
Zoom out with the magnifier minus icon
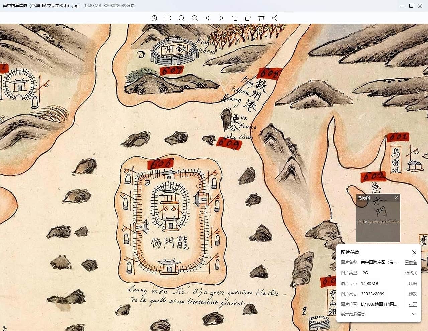click(195, 18)
